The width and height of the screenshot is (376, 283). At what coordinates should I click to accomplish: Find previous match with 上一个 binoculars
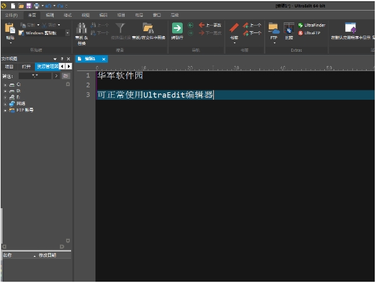100,25
